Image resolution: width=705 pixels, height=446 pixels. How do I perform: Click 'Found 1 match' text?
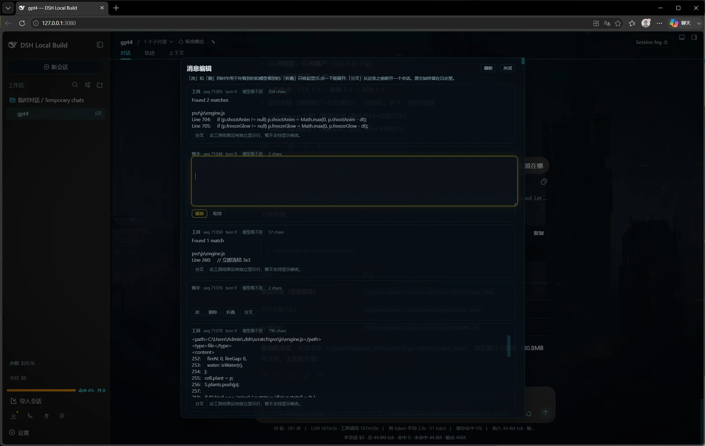[208, 241]
